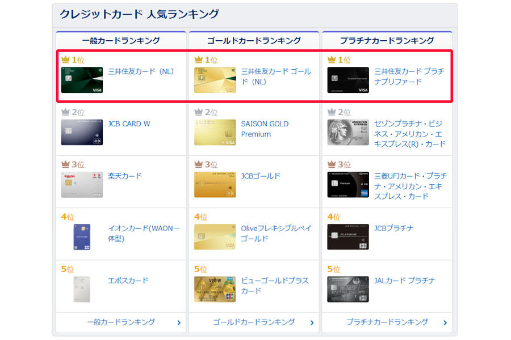Open the 楽天カード card image
The width and height of the screenshot is (511, 340).
(82, 185)
